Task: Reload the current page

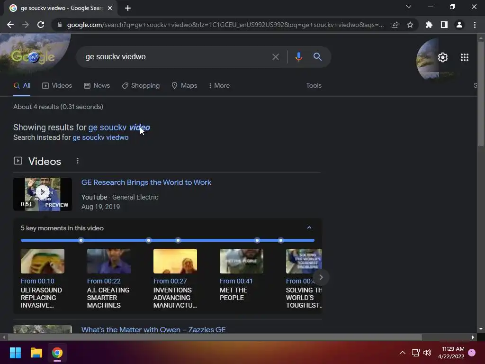Action: point(41,25)
